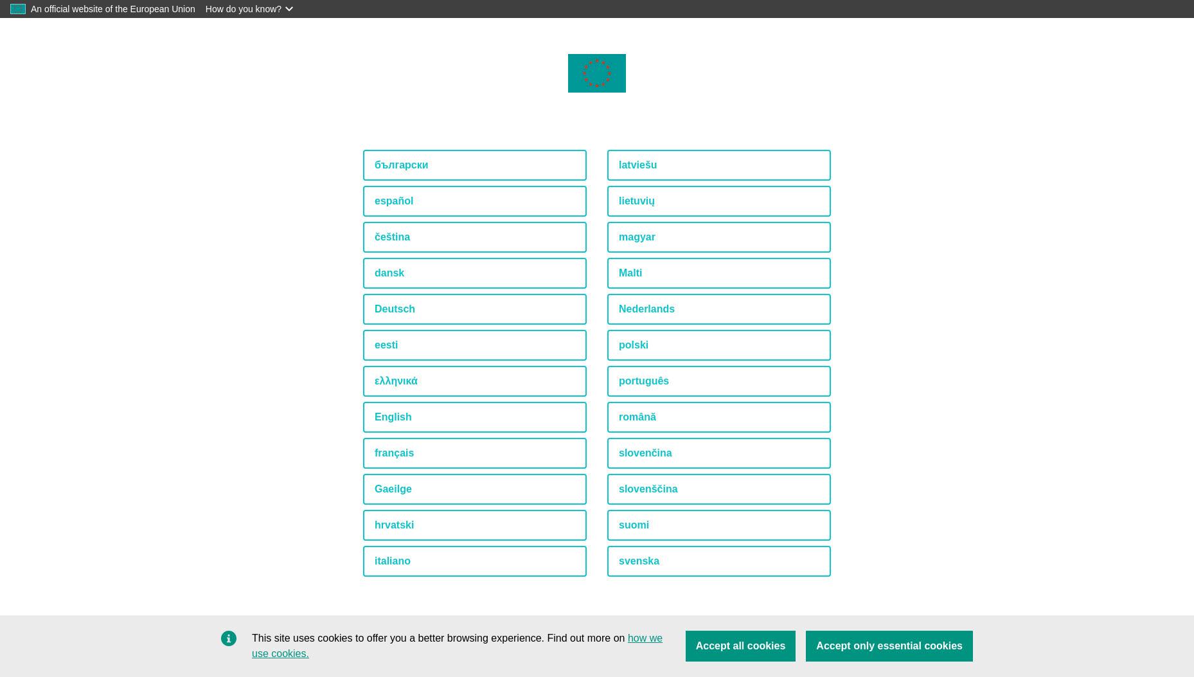1194x677 pixels.
Task: Click the chevron next to How do you know
Action: pos(289,9)
